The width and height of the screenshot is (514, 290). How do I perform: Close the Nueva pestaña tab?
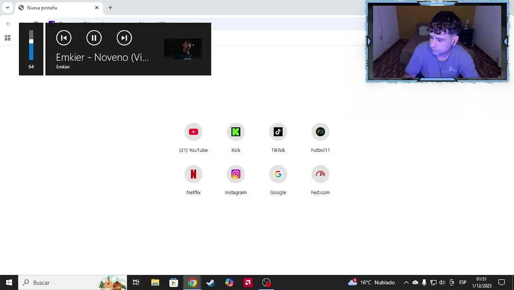click(x=97, y=8)
